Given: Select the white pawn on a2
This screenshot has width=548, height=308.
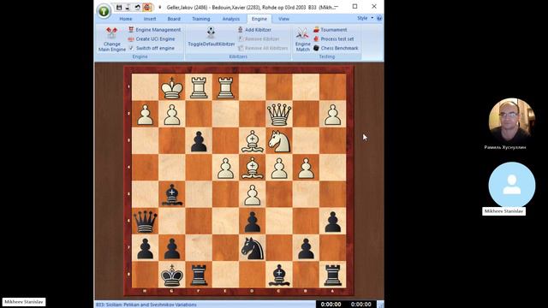Looking at the screenshot, I should (333, 114).
